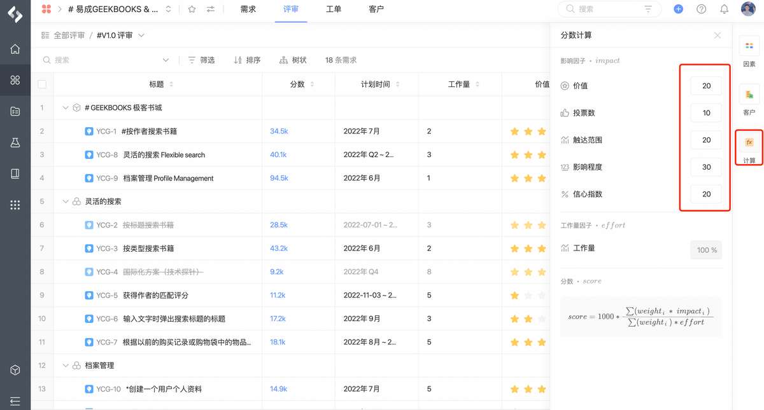Open score 34.5k for YCG-1

(x=279, y=131)
